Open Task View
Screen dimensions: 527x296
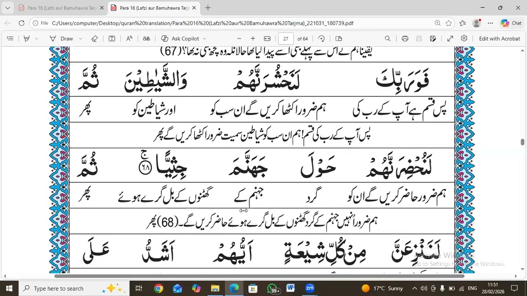(x=139, y=288)
